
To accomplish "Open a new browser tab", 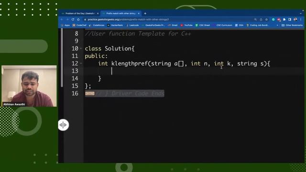I will 145,13.
